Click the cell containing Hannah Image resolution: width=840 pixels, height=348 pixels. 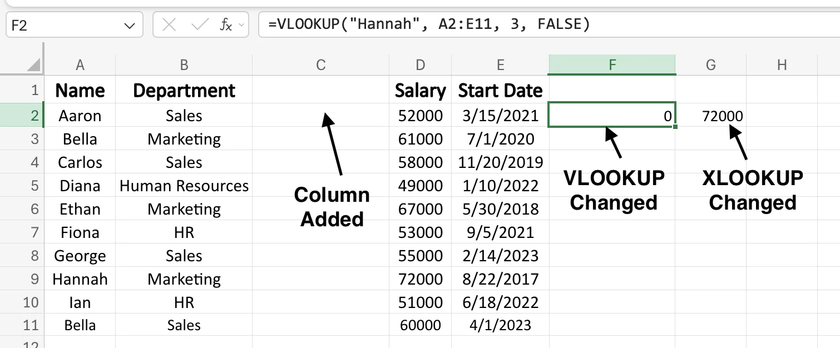[80, 279]
